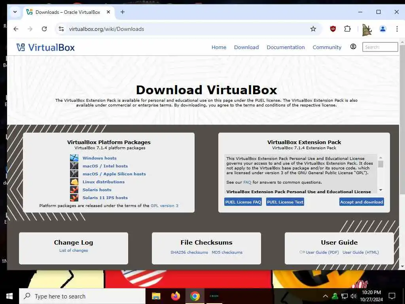Click license text scroll down arrow
The image size is (405, 304).
pyautogui.click(x=380, y=190)
